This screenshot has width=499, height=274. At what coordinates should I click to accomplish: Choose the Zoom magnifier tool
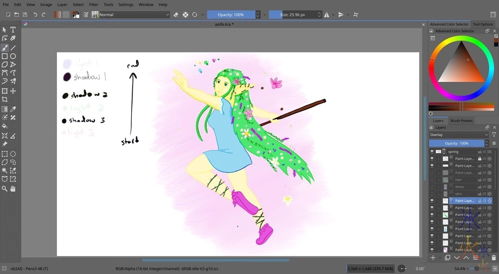coord(4,189)
